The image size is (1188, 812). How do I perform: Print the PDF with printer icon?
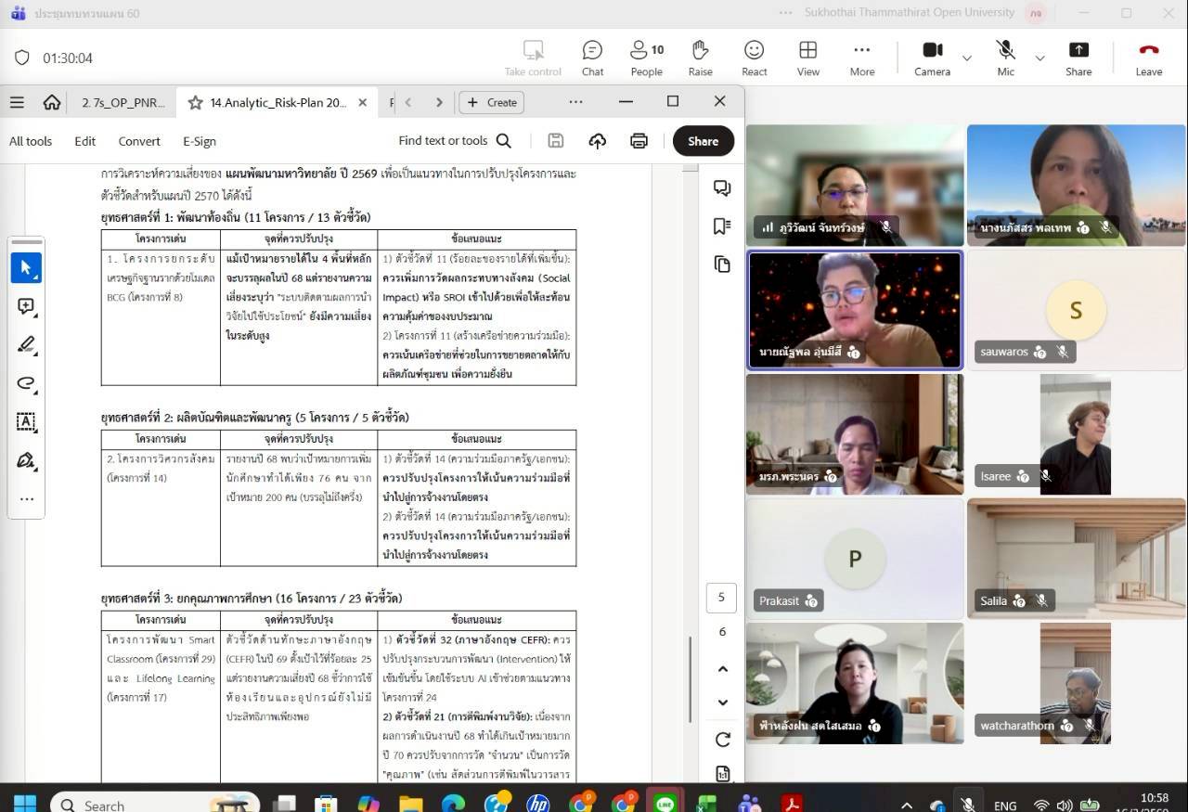point(639,141)
